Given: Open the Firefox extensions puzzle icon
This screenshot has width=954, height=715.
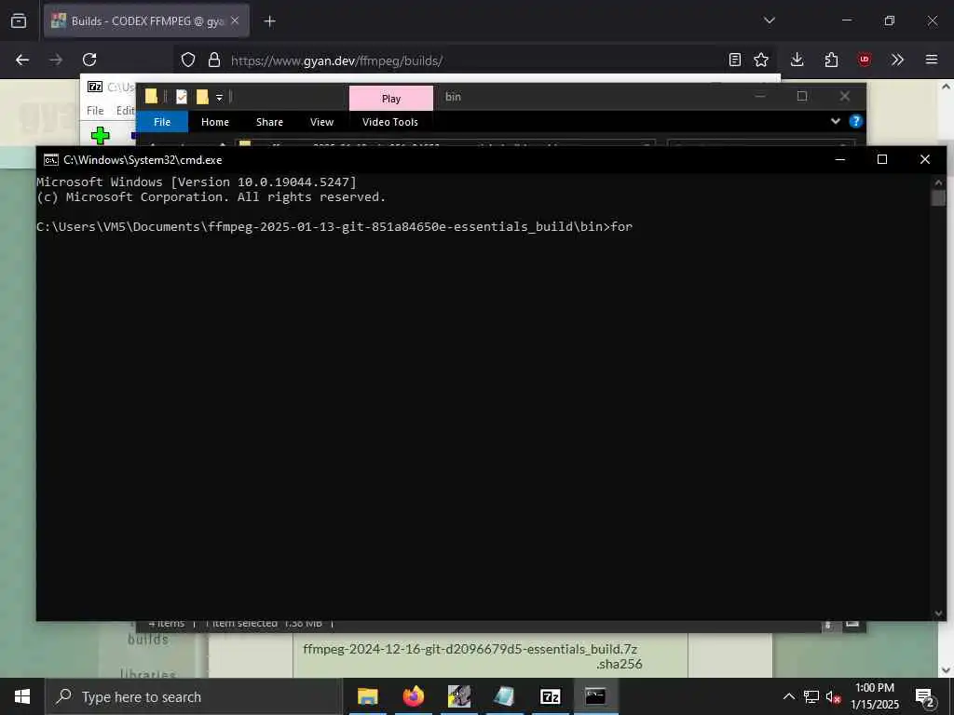Looking at the screenshot, I should coord(831,60).
